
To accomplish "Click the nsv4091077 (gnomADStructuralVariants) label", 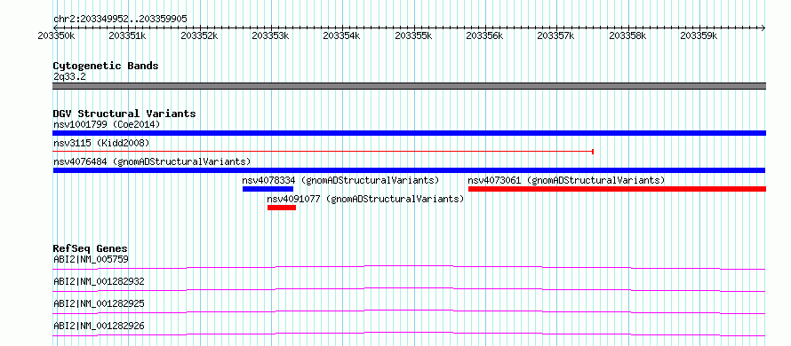I will (x=366, y=199).
